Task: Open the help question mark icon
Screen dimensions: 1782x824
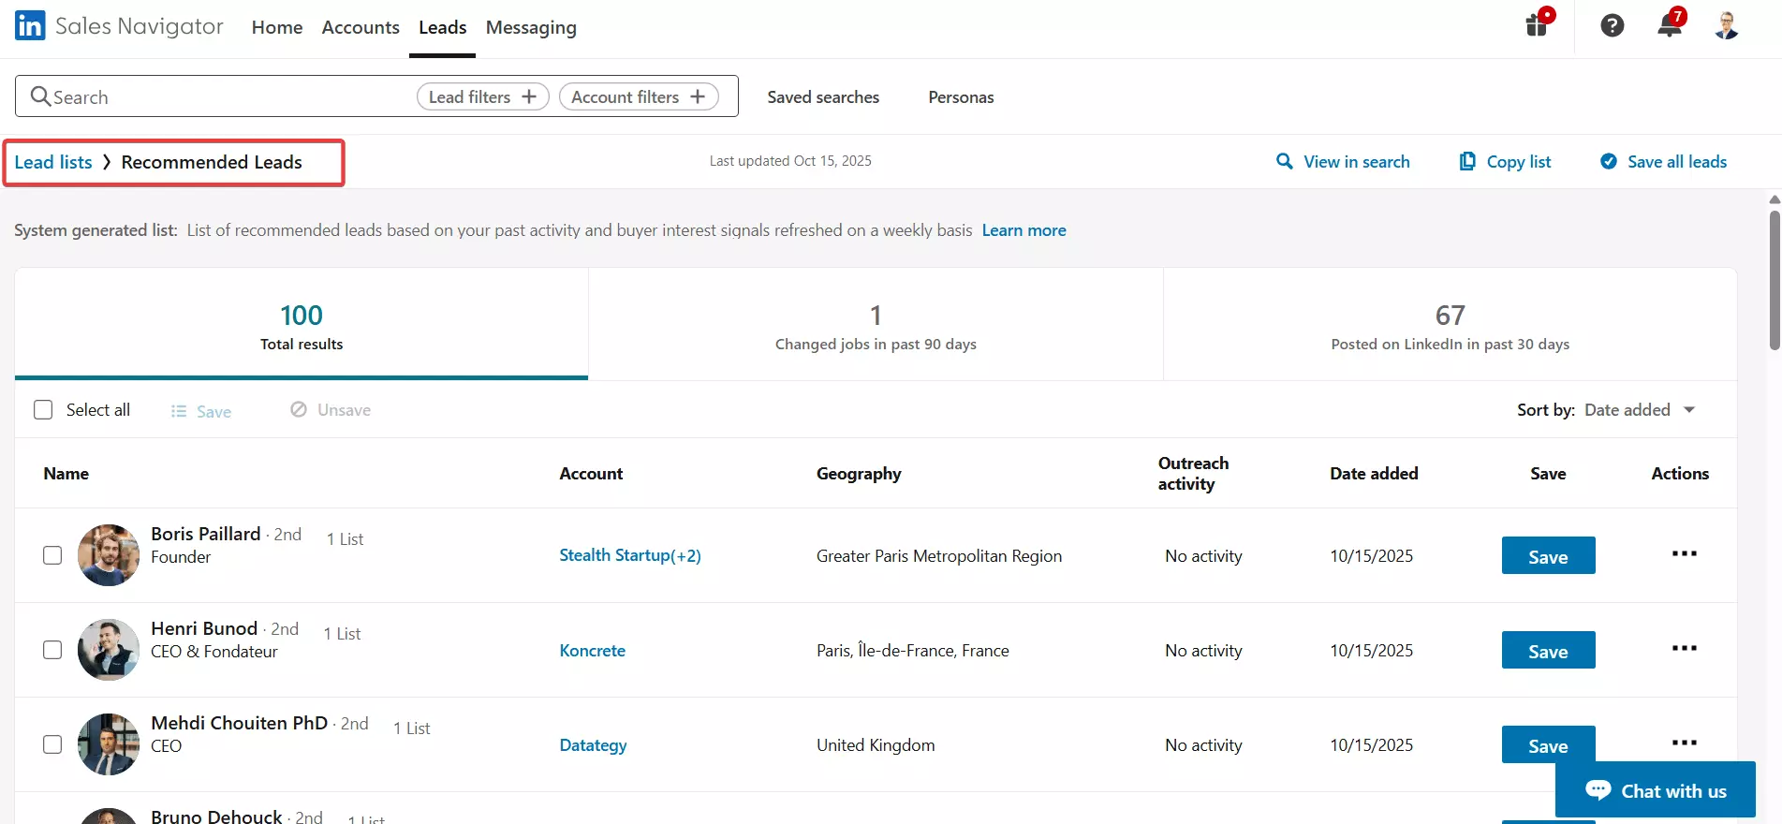Action: 1612,25
